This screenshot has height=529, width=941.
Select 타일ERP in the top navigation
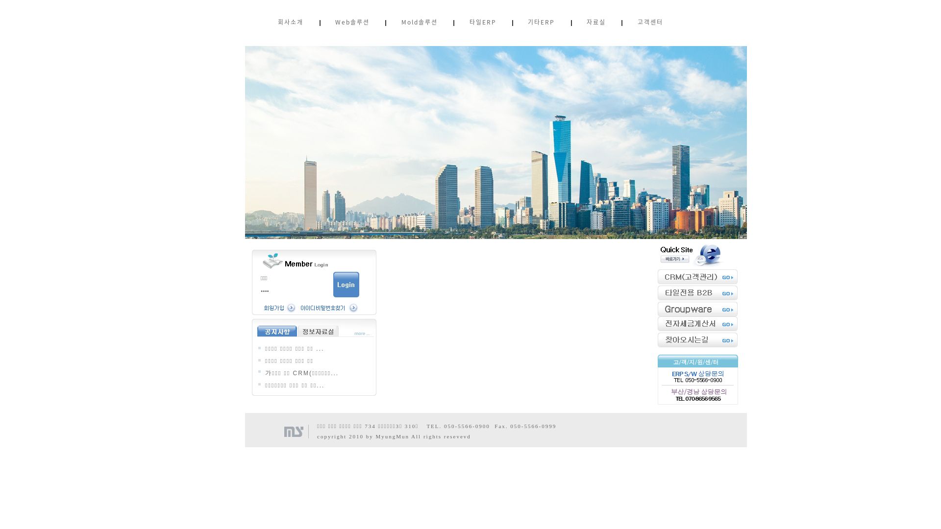[483, 22]
